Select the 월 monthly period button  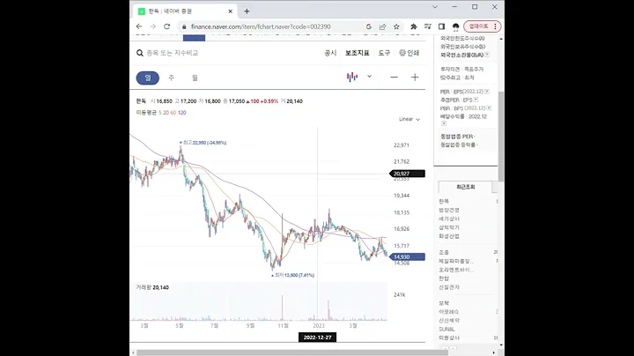[x=195, y=78]
